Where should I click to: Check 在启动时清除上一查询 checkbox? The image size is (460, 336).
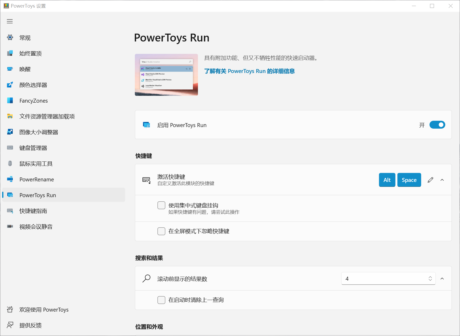click(x=161, y=300)
